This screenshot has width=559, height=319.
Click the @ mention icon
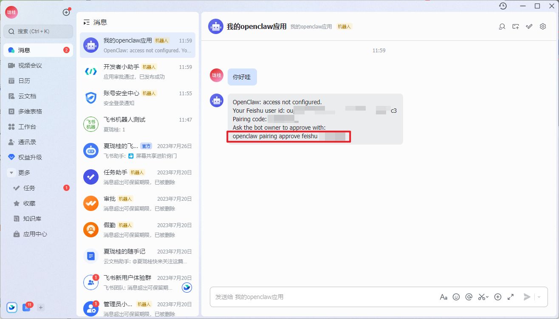(x=469, y=297)
